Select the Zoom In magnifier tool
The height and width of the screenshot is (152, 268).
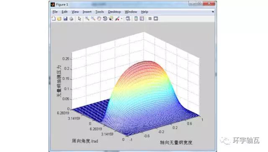tap(87, 18)
